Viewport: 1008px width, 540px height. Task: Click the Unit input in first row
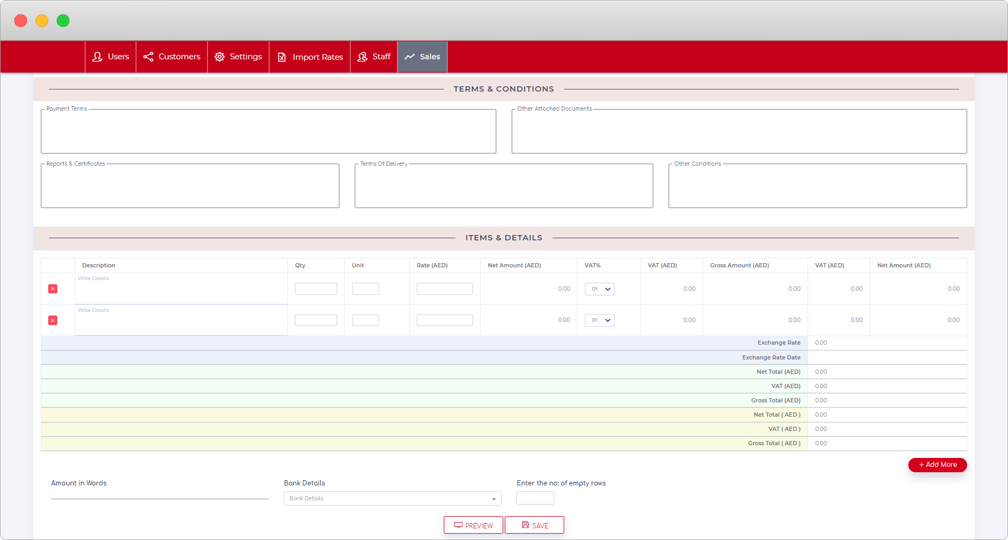(365, 289)
